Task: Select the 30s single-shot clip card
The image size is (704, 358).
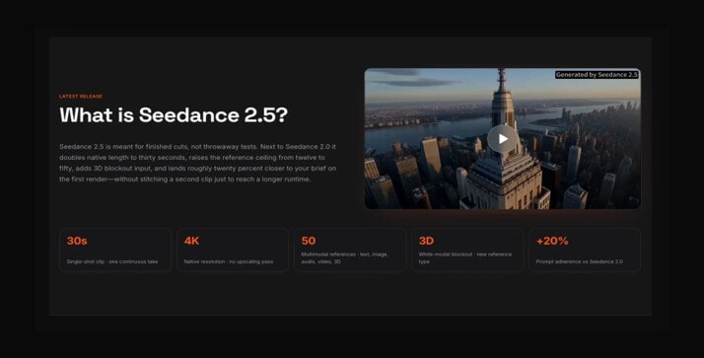Action: tap(115, 250)
